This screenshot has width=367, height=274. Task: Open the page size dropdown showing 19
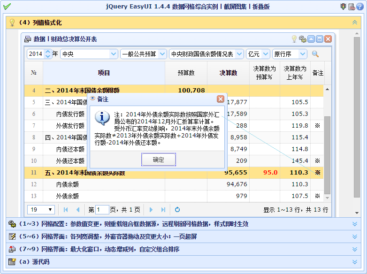(x=41, y=210)
